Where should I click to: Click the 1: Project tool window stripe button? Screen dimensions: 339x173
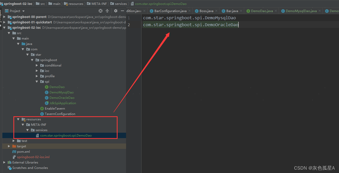[1, 18]
